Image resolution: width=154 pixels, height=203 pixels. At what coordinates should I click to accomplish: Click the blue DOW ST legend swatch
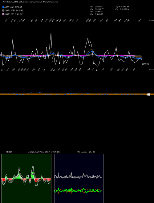point(3,7)
